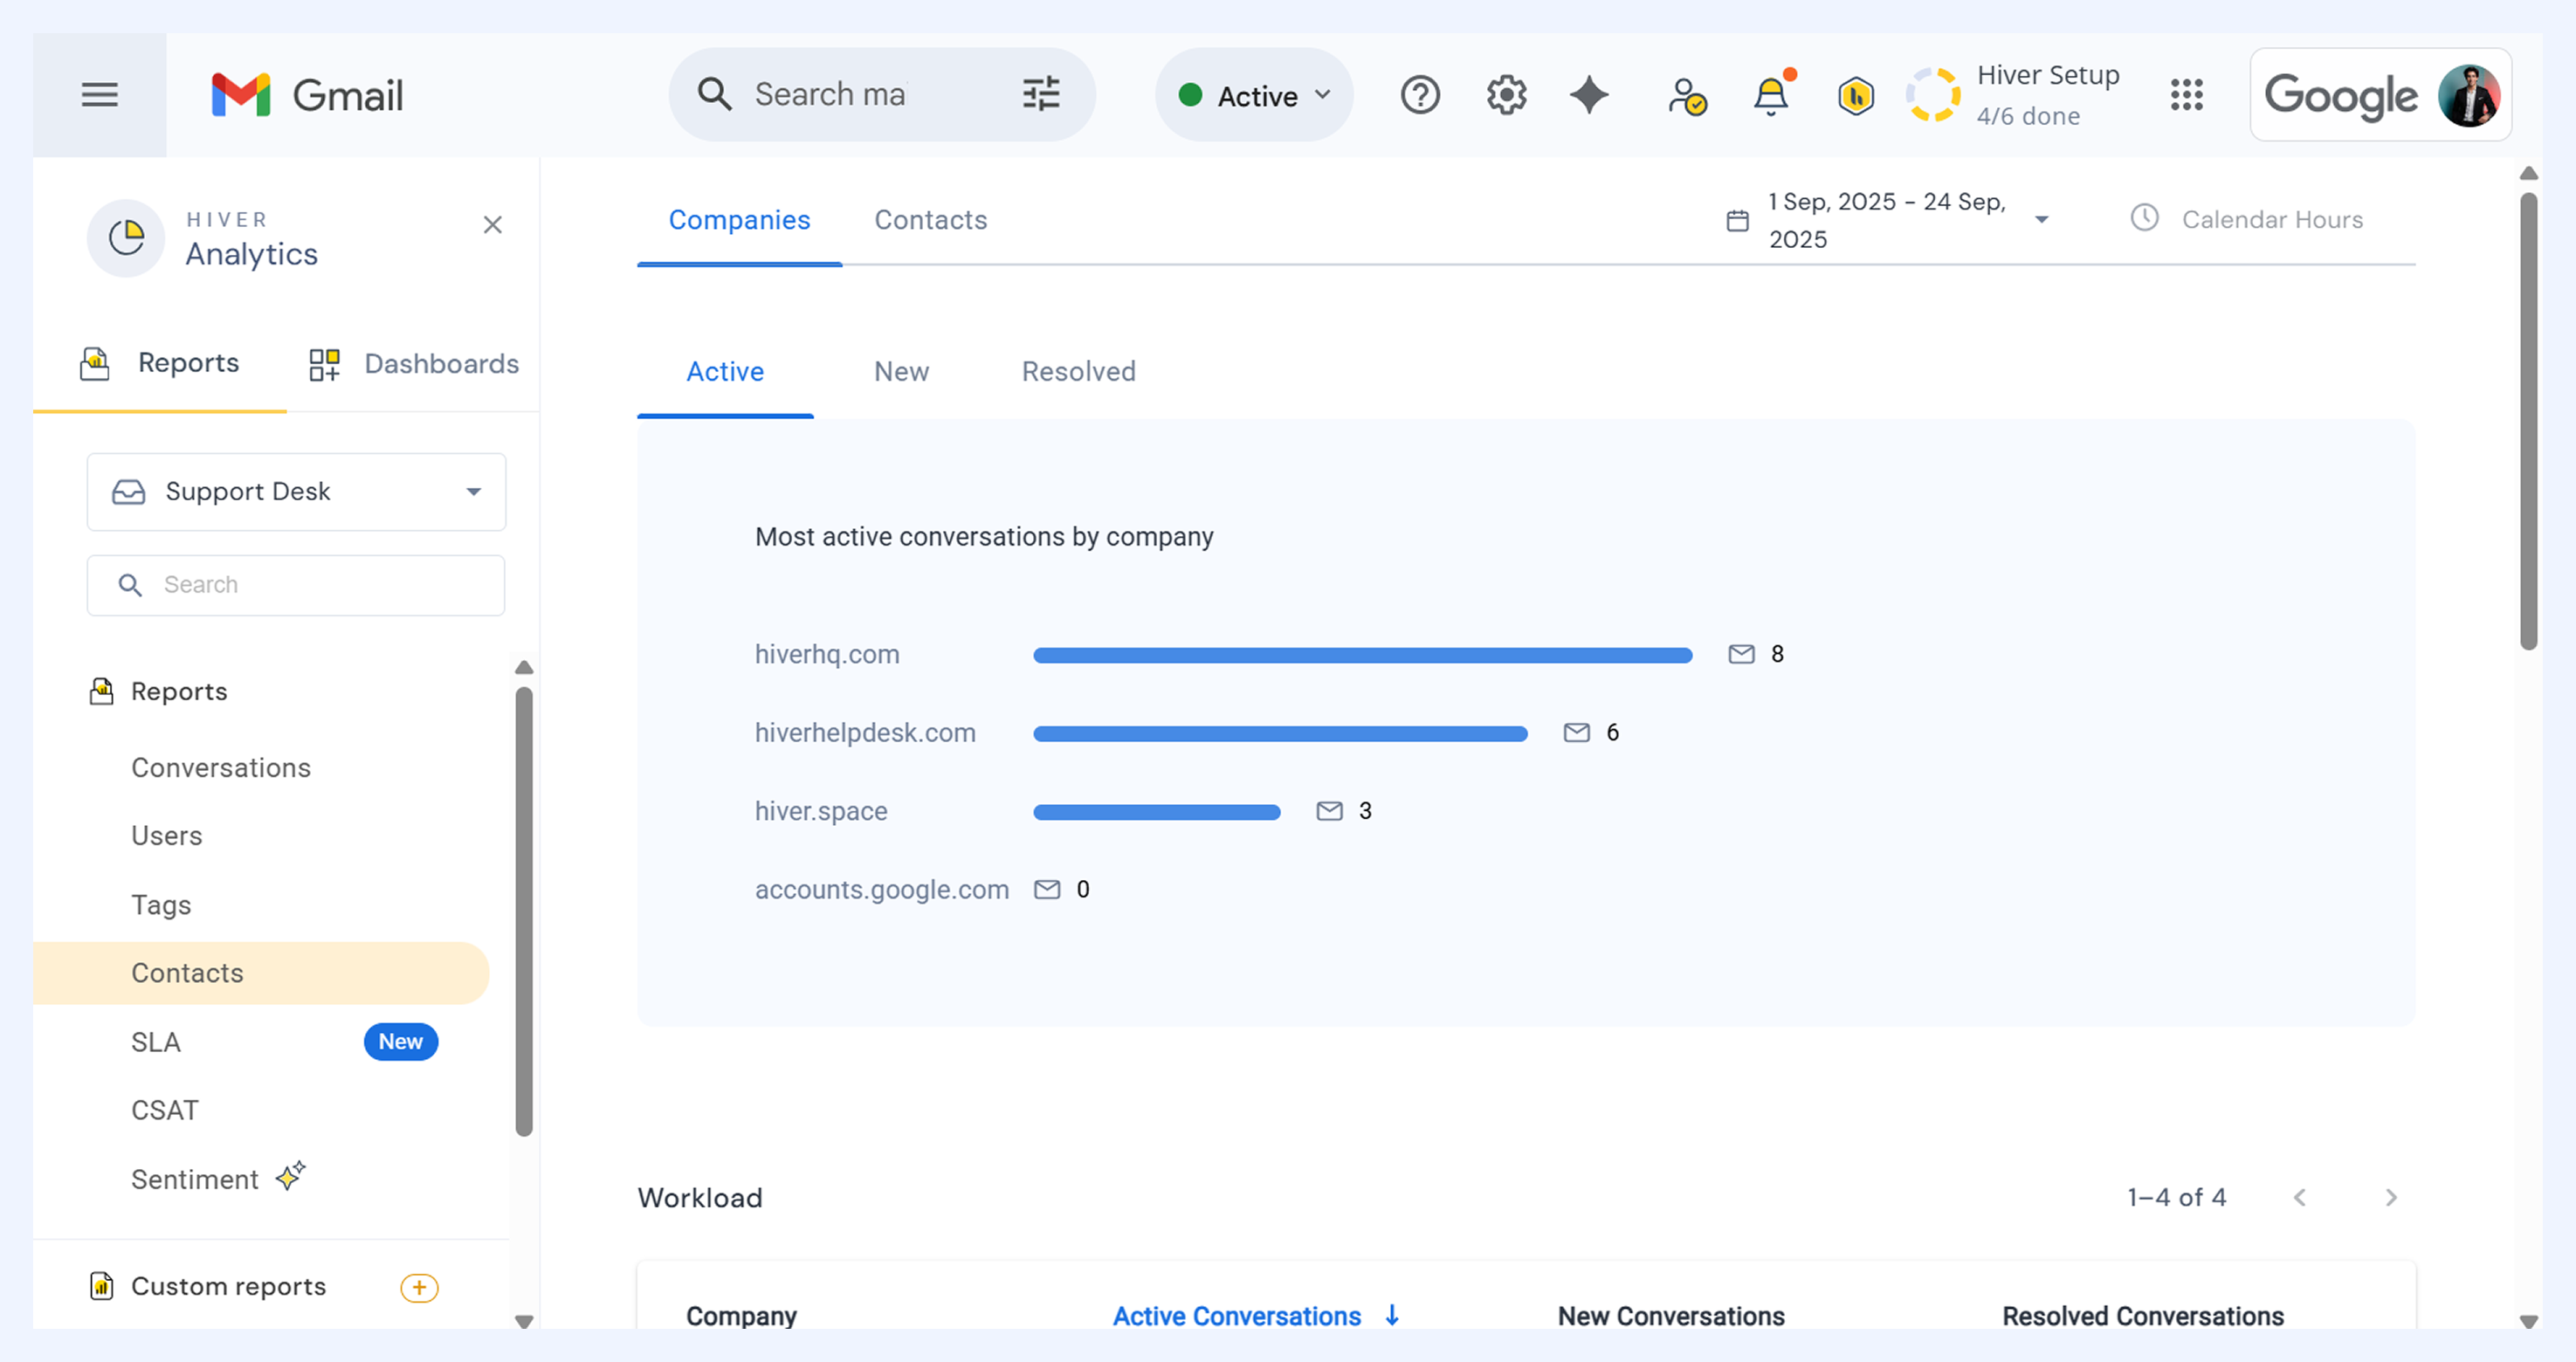The height and width of the screenshot is (1362, 2576).
Task: Switch to the Dashboards tab
Action: [413, 364]
